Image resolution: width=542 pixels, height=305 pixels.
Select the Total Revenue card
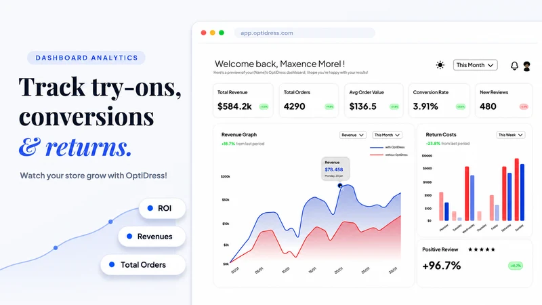point(243,100)
